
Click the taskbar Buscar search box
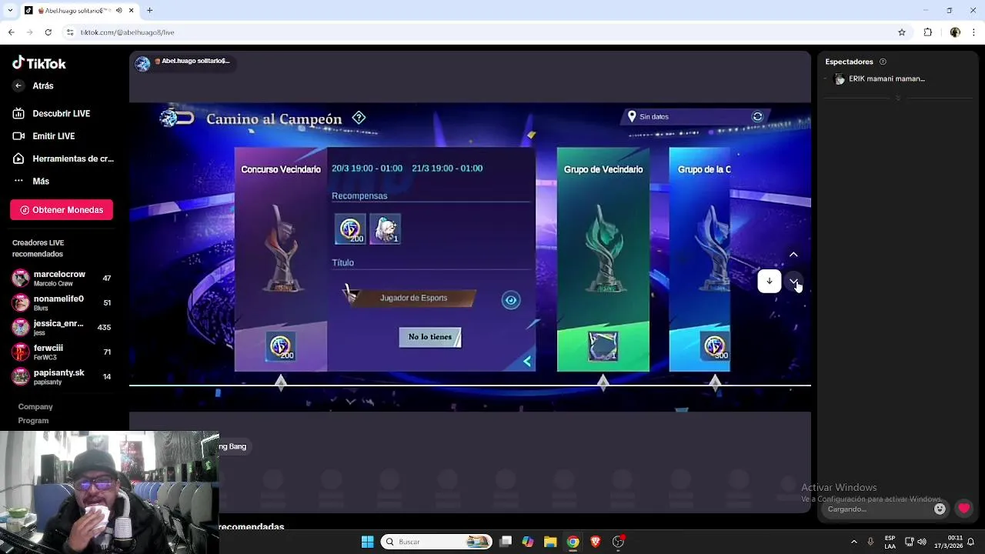437,542
